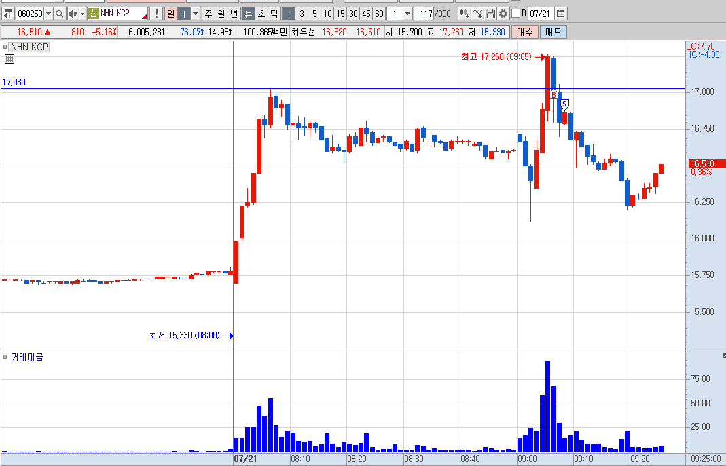This screenshot has width=726, height=466.
Task: Open the calendar date picker icon
Action: pos(561,14)
